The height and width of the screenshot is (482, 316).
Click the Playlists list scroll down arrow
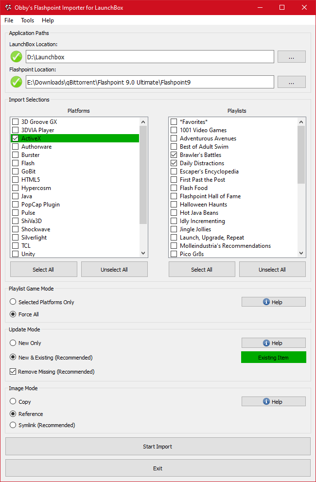pyautogui.click(x=301, y=253)
